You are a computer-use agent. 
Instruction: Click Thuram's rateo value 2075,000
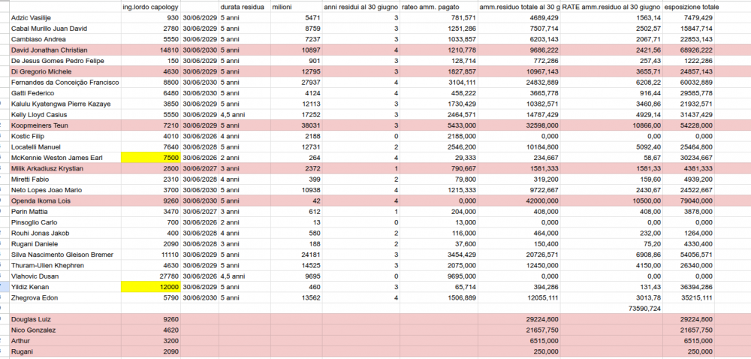[439, 266]
